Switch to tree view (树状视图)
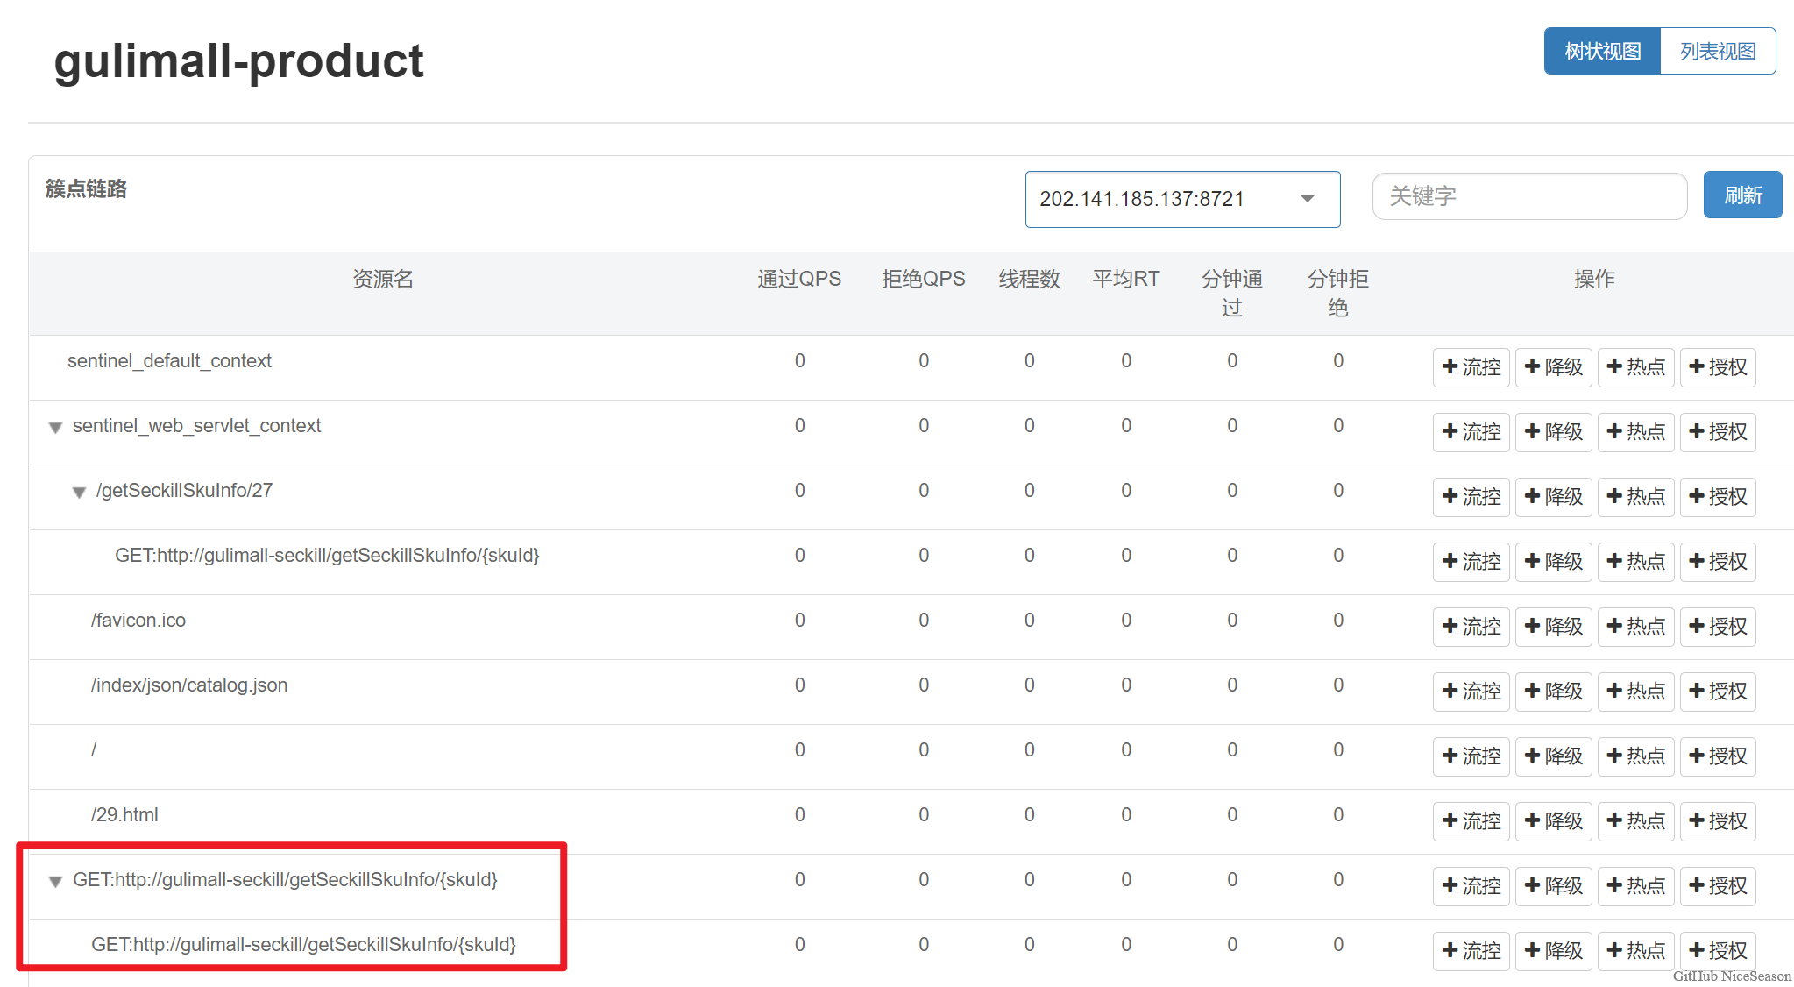This screenshot has width=1794, height=987. [x=1602, y=52]
